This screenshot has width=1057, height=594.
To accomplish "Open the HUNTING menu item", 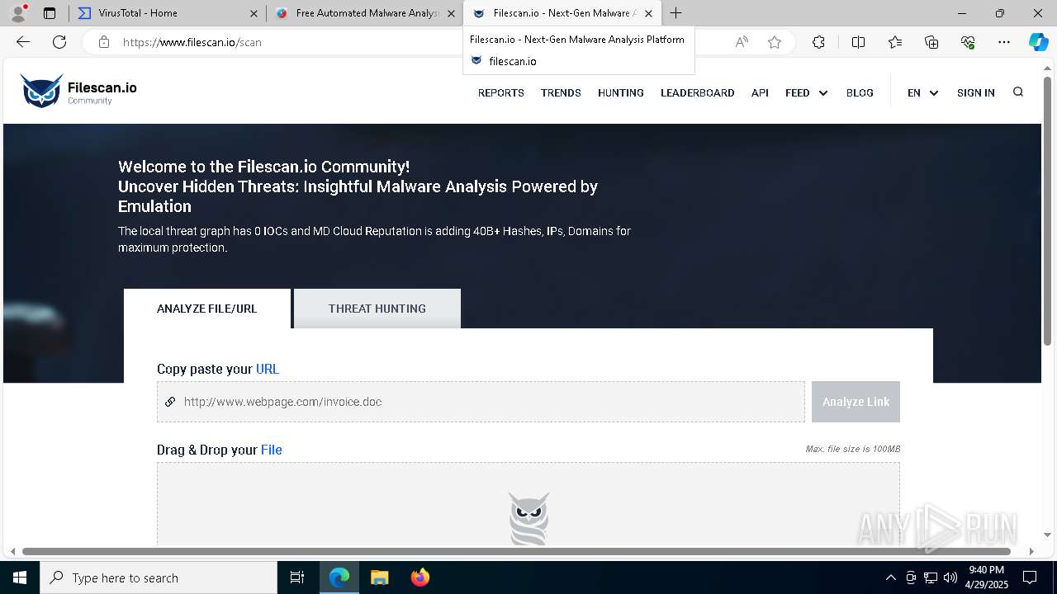I will [621, 92].
